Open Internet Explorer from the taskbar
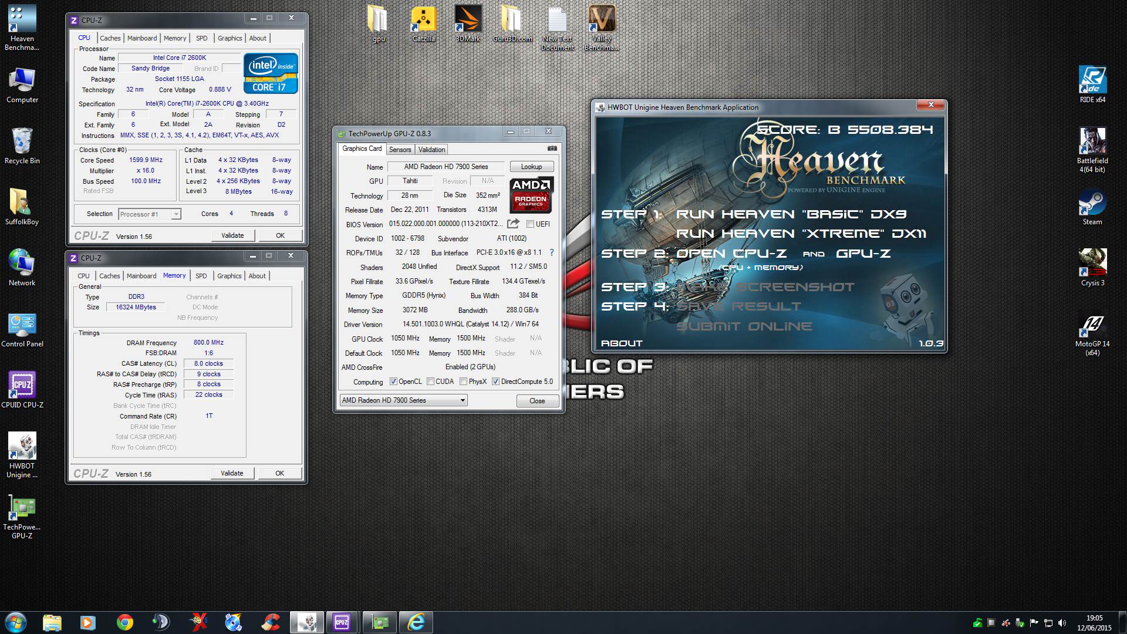 416,622
